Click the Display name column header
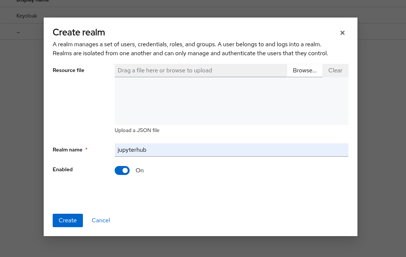Image resolution: width=406 pixels, height=257 pixels. point(32,1)
